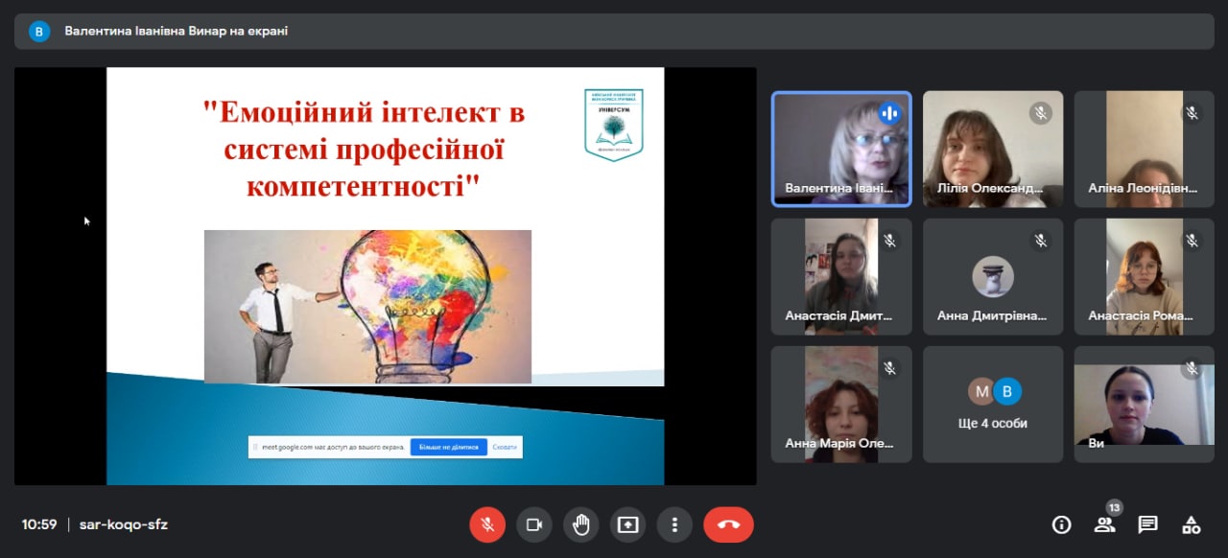Click the 10:59 time display
Screen dimensions: 1228x558
39,524
